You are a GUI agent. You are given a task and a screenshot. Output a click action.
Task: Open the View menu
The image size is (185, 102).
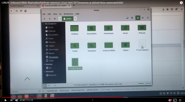click(55, 14)
